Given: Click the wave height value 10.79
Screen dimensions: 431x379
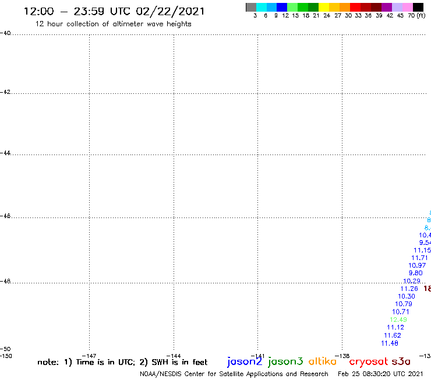Looking at the screenshot, I should [x=404, y=304].
